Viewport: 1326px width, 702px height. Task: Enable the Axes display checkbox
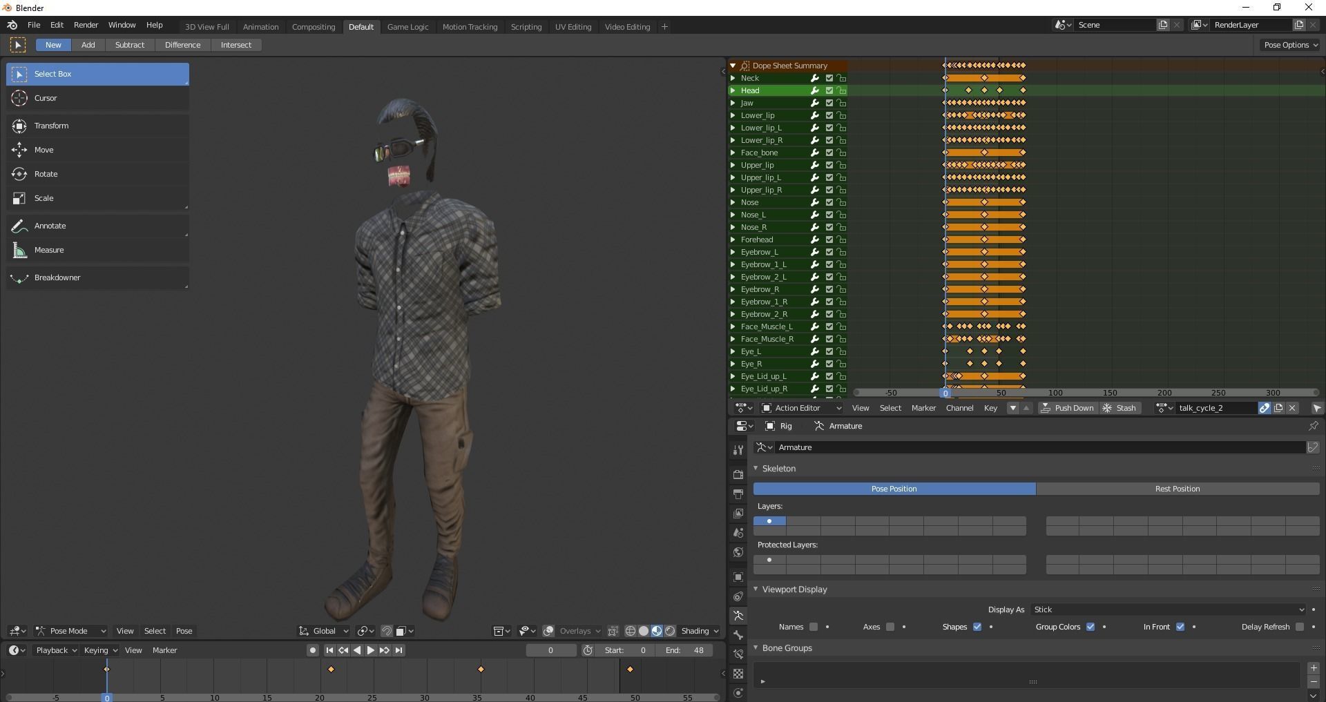coord(890,627)
